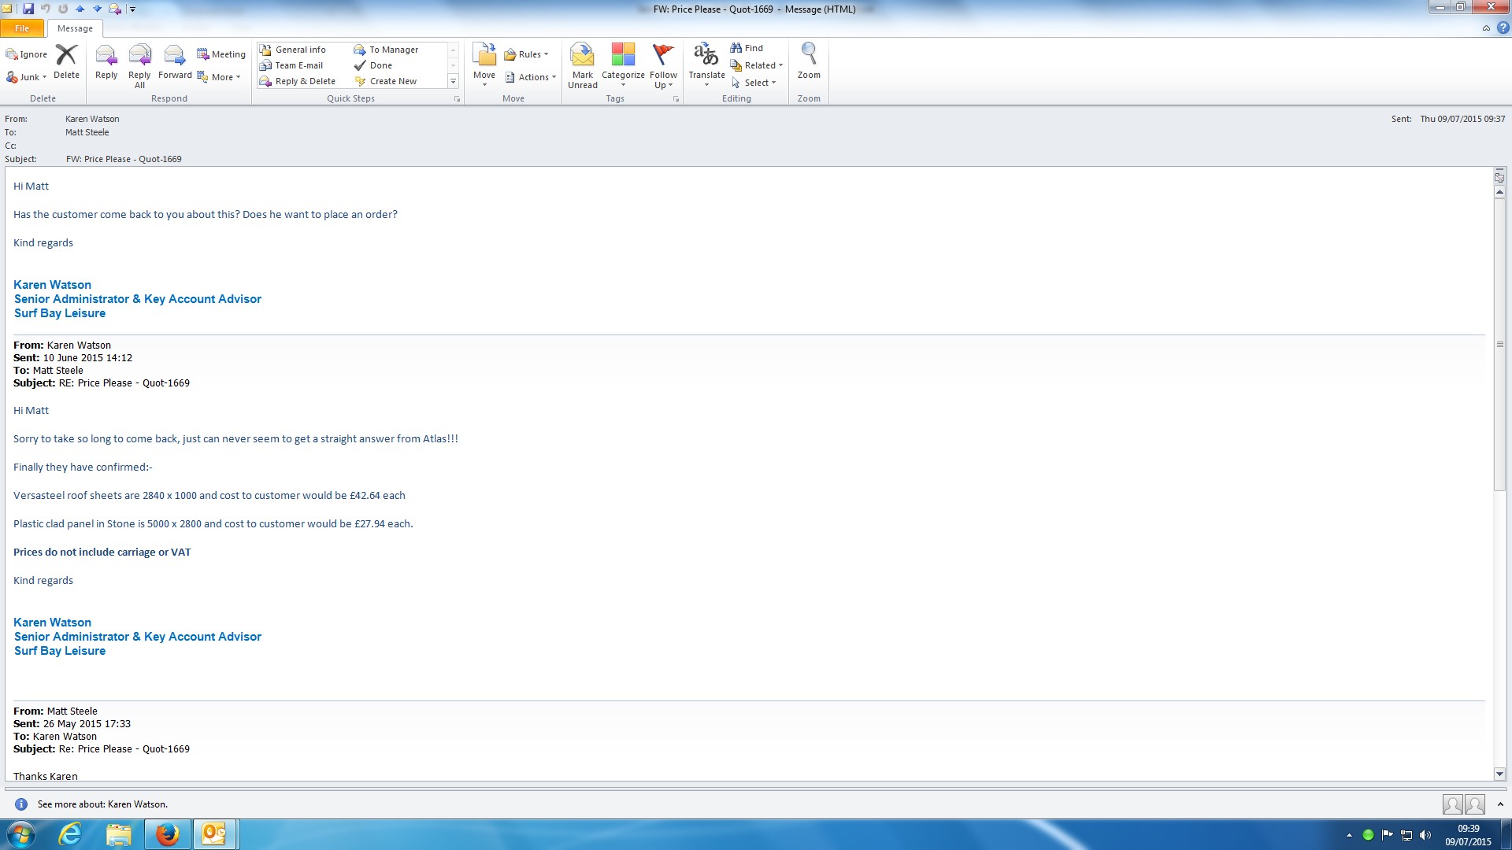Mark the message as Unread
Image resolution: width=1512 pixels, height=850 pixels.
point(583,57)
